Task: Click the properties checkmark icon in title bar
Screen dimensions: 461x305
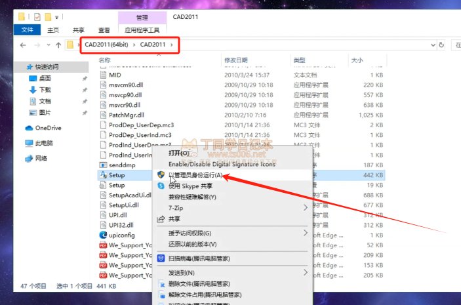Action: click(x=37, y=17)
